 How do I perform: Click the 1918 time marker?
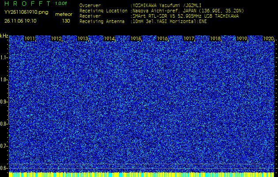(x=215, y=38)
